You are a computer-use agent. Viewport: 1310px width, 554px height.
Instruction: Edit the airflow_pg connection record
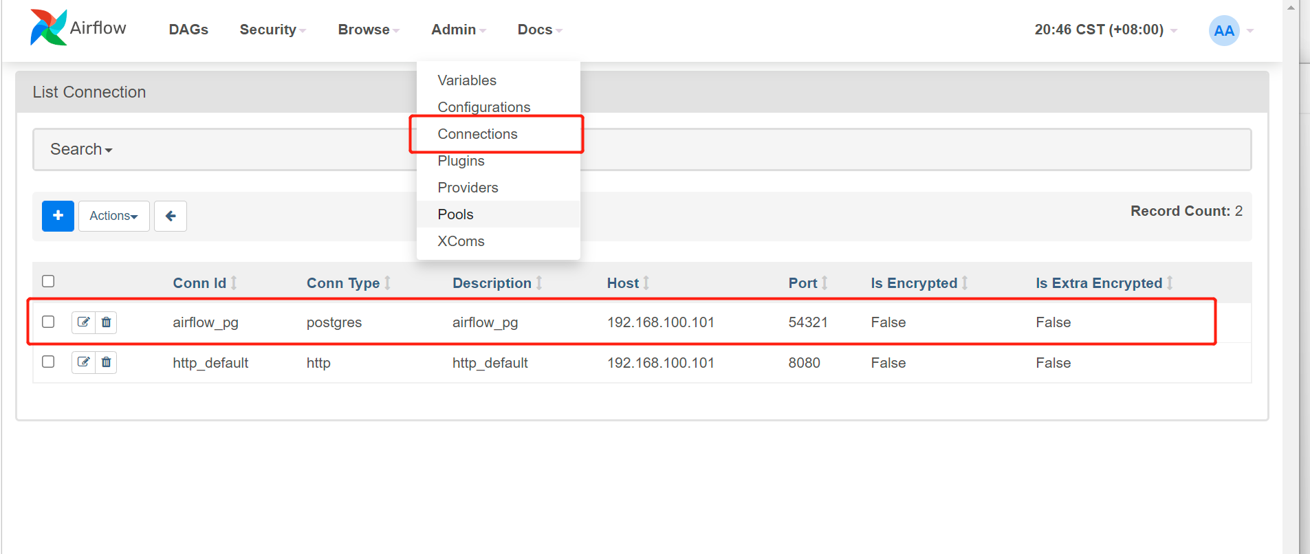(x=83, y=322)
